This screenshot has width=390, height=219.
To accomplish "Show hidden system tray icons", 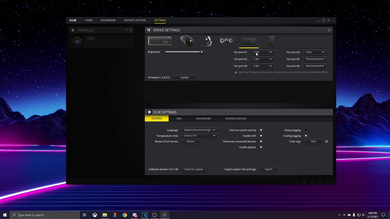I will (x=339, y=215).
